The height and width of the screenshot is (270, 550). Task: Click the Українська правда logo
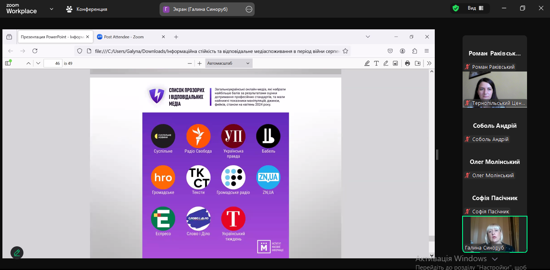point(233,136)
